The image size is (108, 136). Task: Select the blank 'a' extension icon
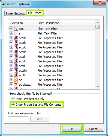tap(16, 33)
